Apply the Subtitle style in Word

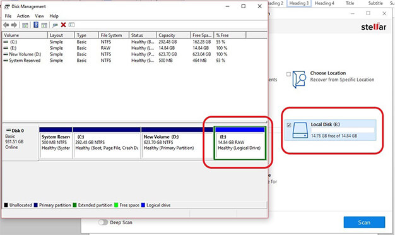tap(375, 3)
